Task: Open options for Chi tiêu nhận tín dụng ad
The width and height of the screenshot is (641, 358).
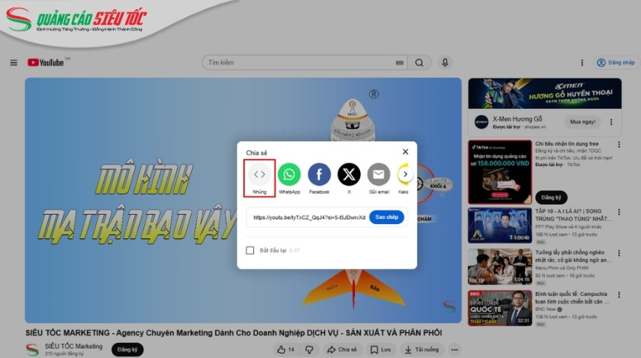Action: click(x=619, y=145)
